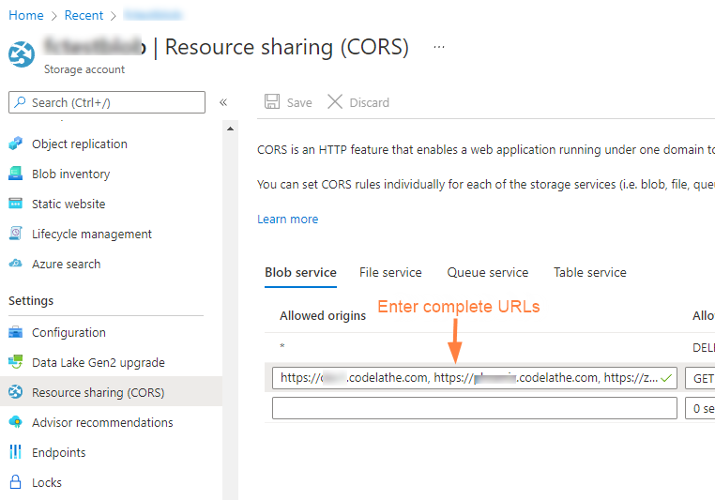Click the Save button
Viewport: 715px width, 500px height.
tap(288, 102)
